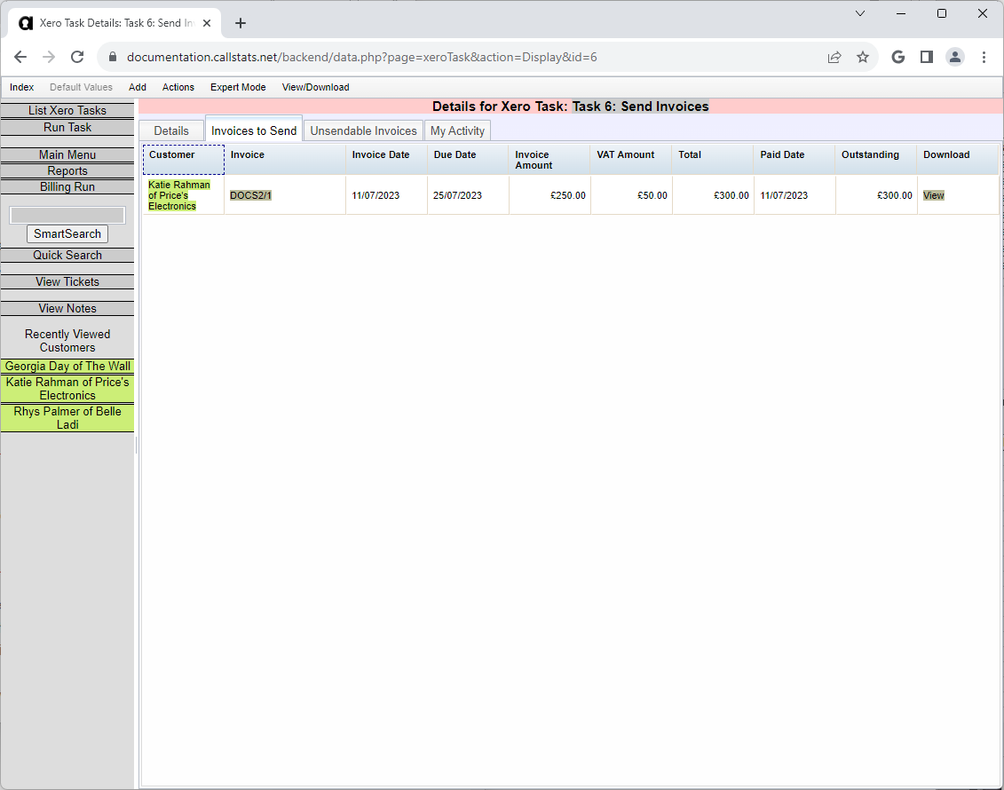Open the page share icon
This screenshot has width=1004, height=790.
[x=834, y=56]
